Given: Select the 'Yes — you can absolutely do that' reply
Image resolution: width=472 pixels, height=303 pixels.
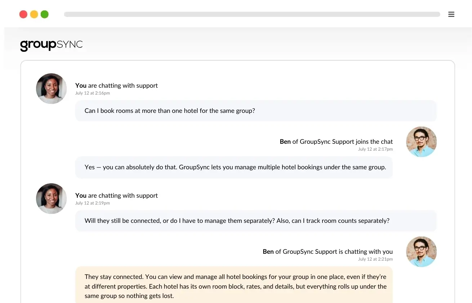Looking at the screenshot, I should click(234, 167).
